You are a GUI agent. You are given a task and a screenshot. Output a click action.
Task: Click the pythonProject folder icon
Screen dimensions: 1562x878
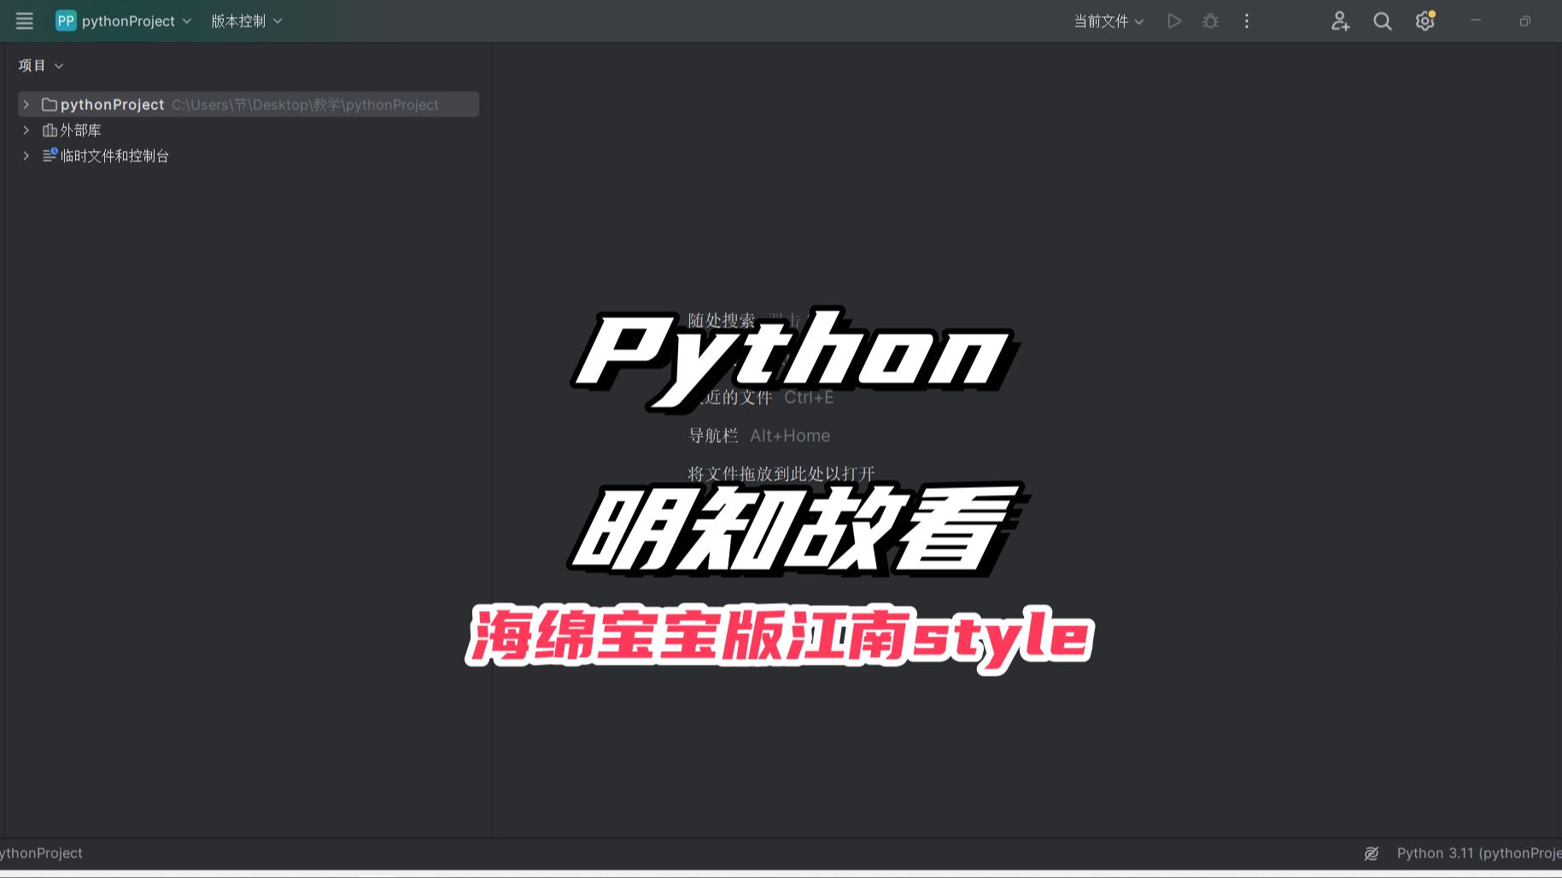tap(50, 104)
